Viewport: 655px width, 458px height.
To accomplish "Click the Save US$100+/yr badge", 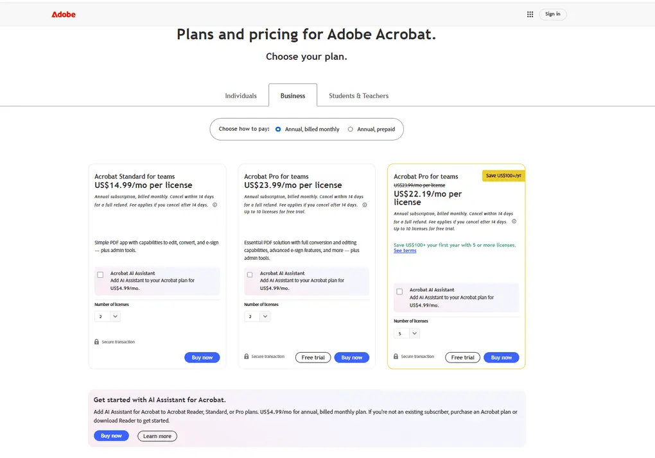I will click(502, 174).
